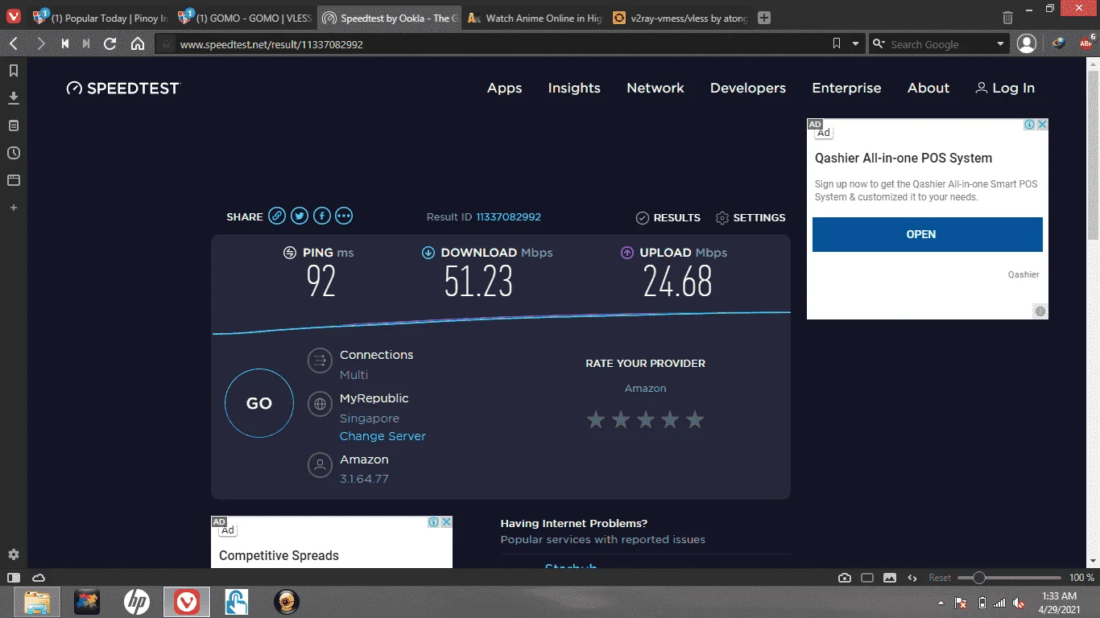The image size is (1100, 618).
Task: Open the About menu
Action: [x=928, y=88]
